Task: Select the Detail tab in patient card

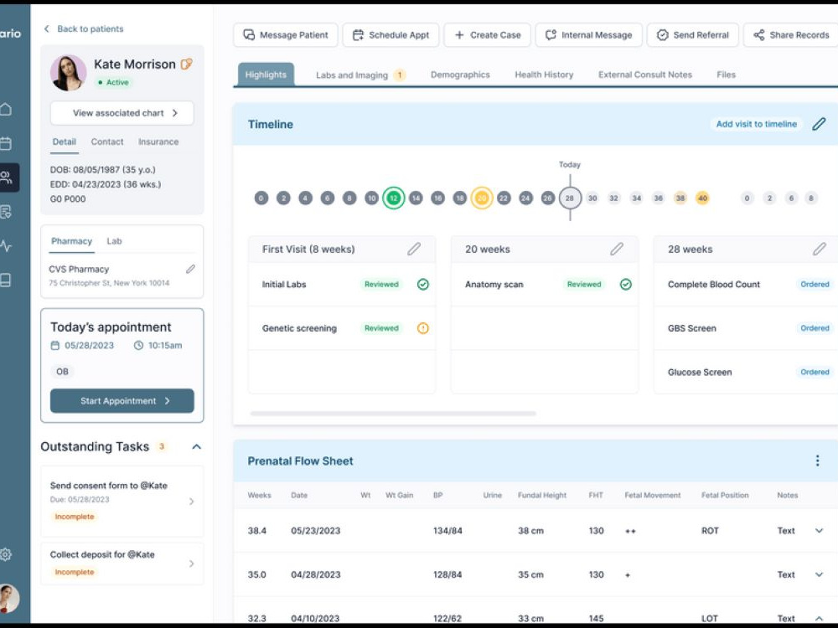Action: (x=65, y=142)
